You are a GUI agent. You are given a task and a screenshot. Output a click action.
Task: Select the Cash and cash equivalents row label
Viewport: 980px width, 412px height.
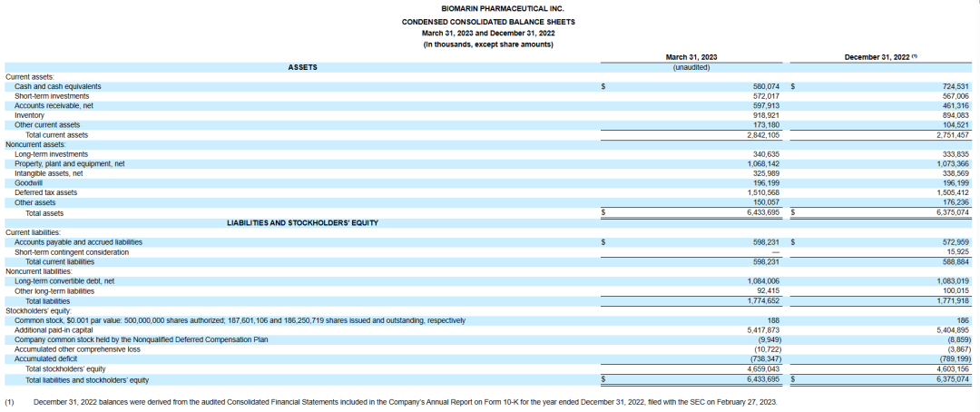coord(57,86)
